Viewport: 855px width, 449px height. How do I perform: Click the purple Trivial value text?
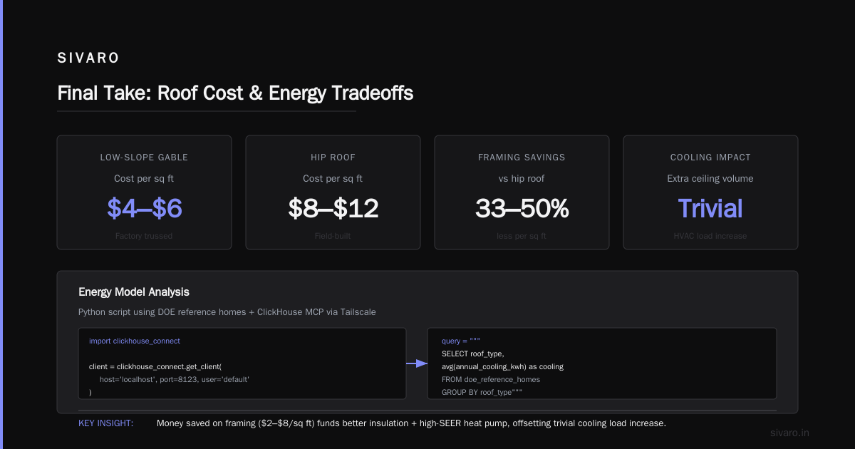(710, 208)
